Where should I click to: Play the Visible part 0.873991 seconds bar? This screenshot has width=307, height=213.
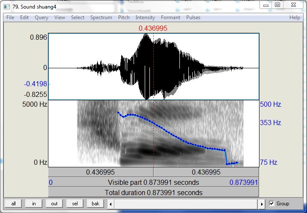153,182
